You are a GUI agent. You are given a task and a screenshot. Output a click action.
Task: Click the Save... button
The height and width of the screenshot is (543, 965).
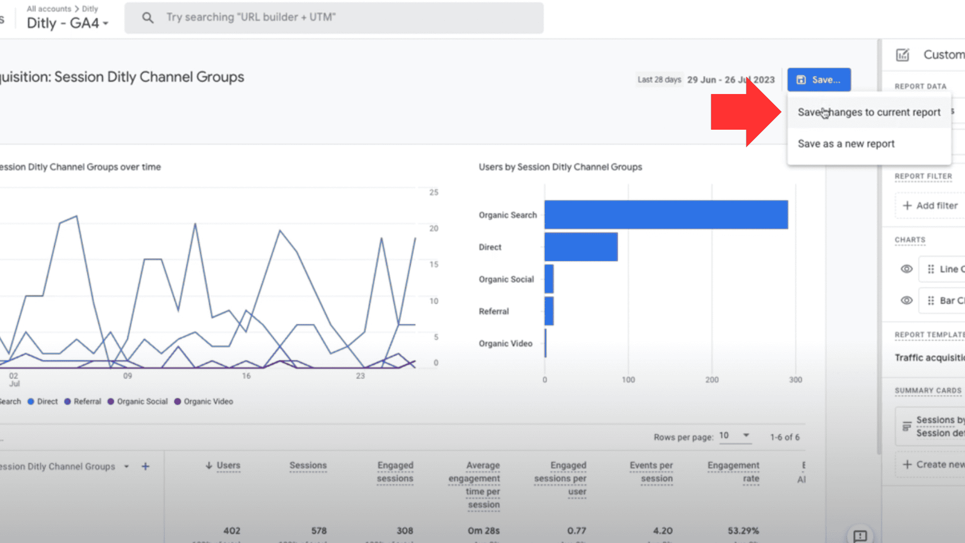pos(819,79)
